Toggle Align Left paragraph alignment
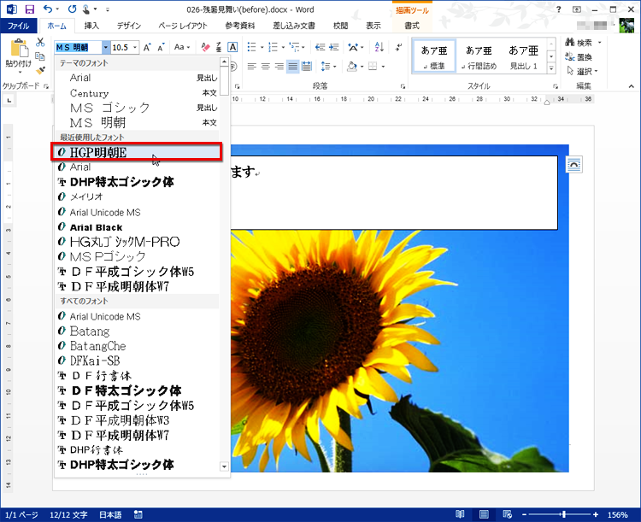641x522 pixels. tap(252, 67)
